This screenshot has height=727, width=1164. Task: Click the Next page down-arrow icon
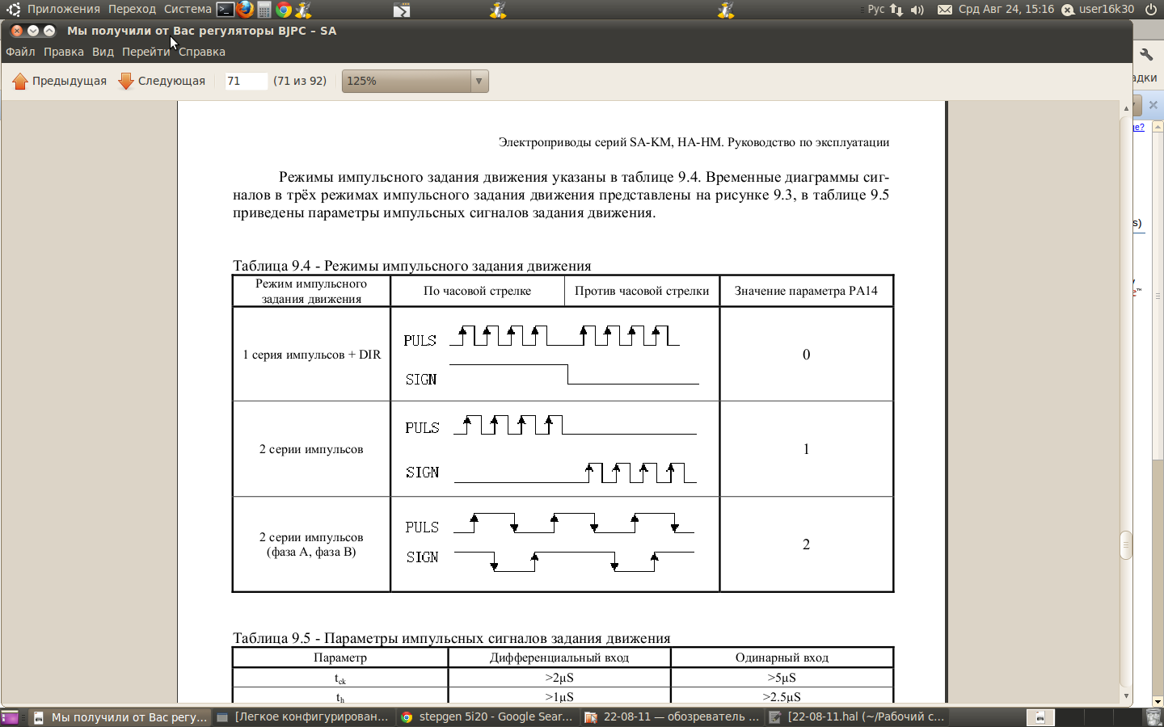click(x=126, y=81)
